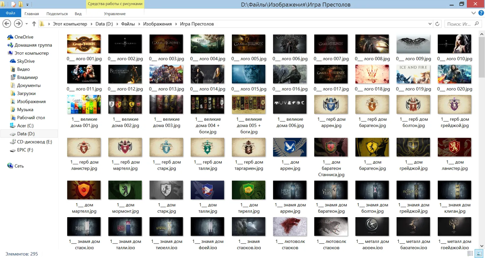Expand chevron after Изображения in breadcrumb
The width and height of the screenshot is (485, 258).
click(176, 24)
